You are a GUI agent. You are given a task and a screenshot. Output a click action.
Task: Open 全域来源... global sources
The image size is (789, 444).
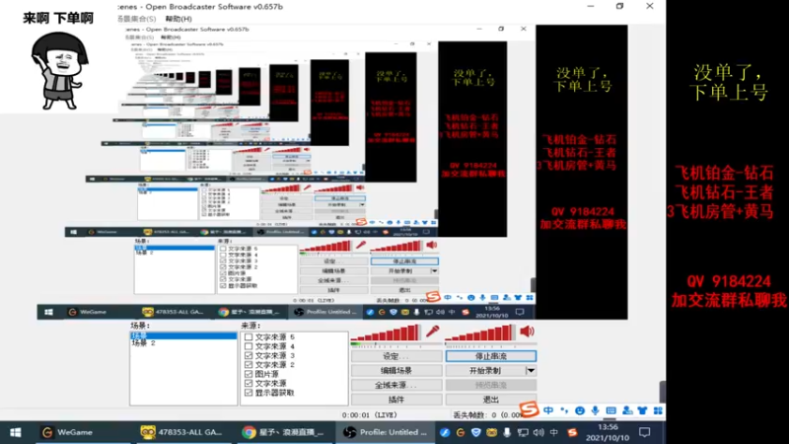click(x=396, y=385)
